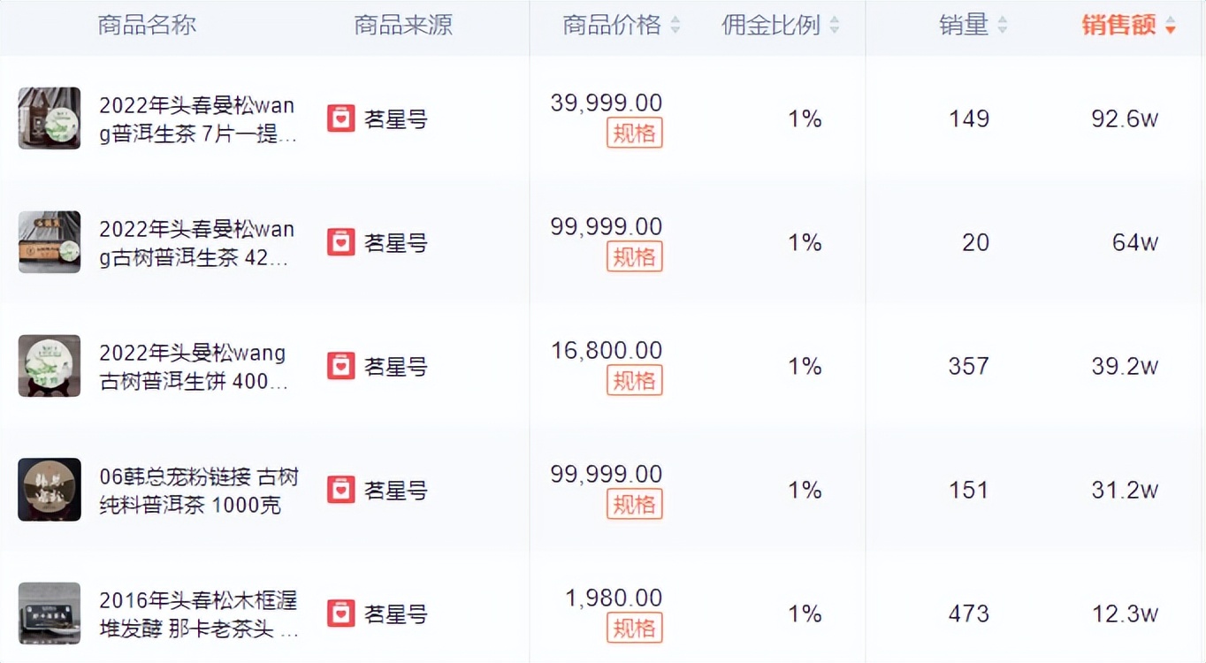Open the 规格 tag below the 16,800.00 price
The width and height of the screenshot is (1206, 663).
(634, 380)
